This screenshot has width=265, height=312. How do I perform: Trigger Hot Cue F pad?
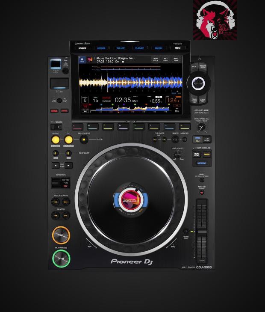tap(154, 127)
